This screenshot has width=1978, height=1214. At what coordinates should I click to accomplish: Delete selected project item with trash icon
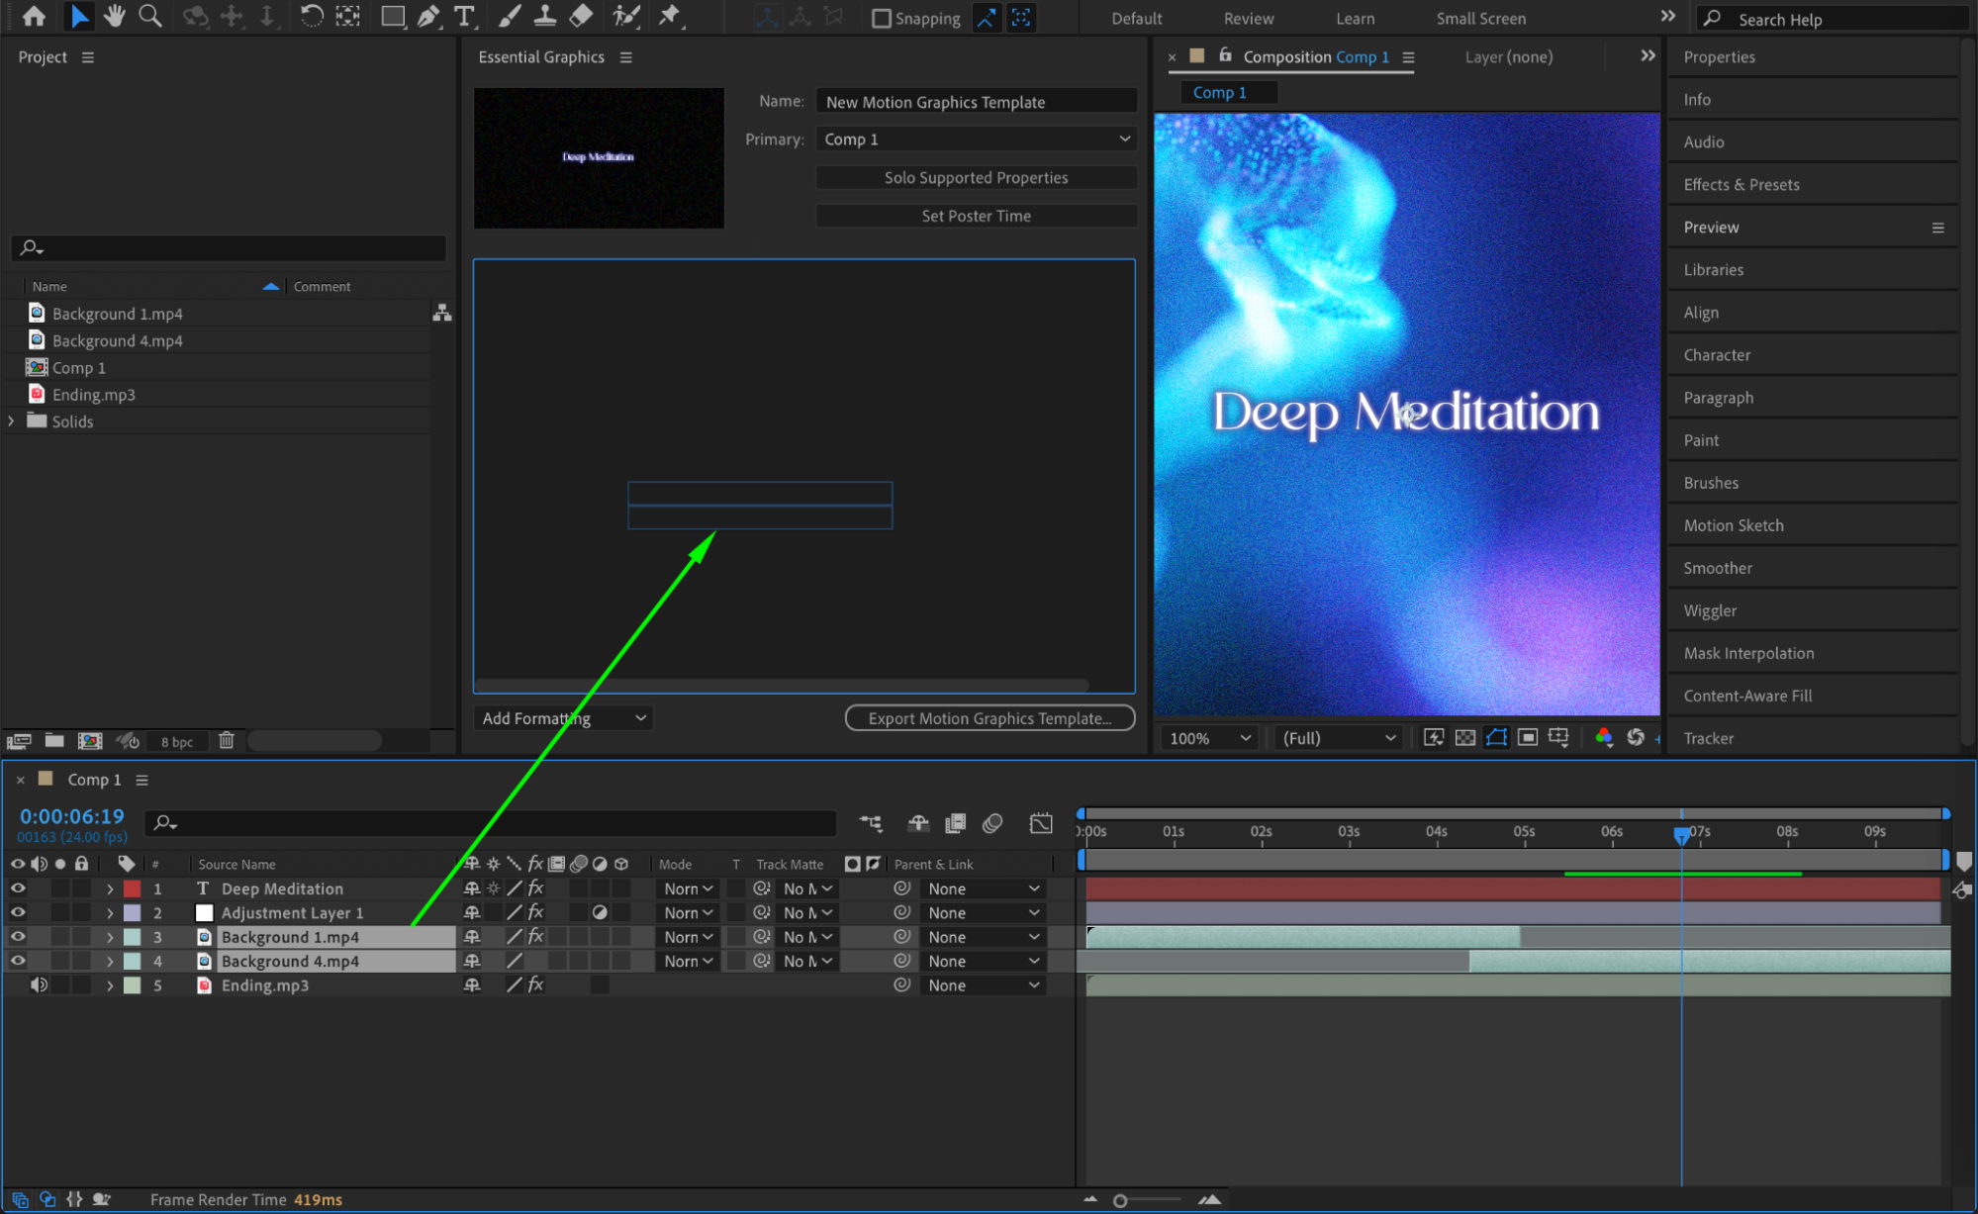pos(227,740)
